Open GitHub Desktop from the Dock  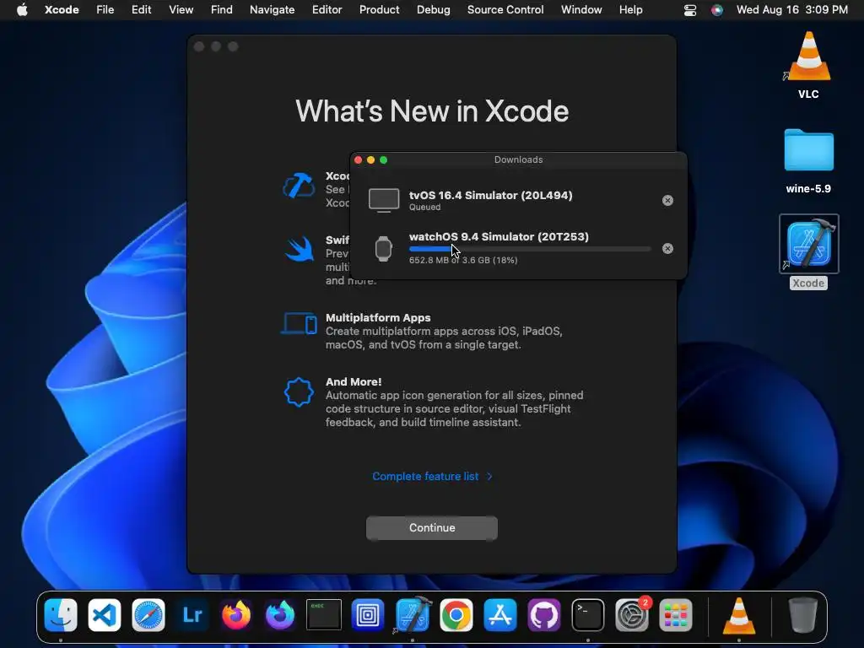[x=544, y=614]
